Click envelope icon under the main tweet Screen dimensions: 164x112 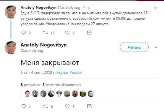pos(89,106)
